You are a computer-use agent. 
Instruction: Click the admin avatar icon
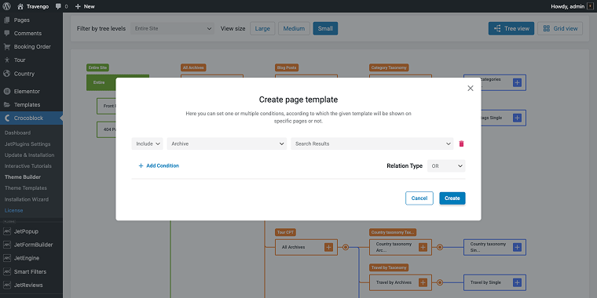[591, 6]
